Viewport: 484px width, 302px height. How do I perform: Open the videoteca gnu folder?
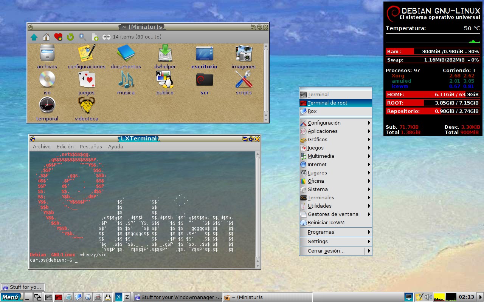point(87,109)
